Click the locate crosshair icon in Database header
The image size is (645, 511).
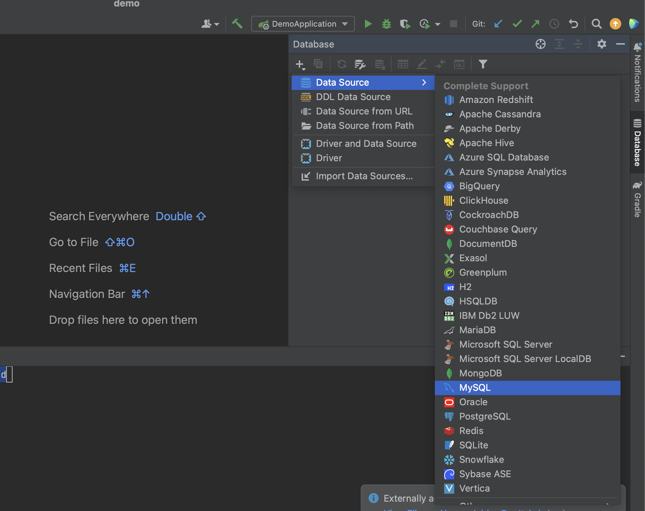541,44
